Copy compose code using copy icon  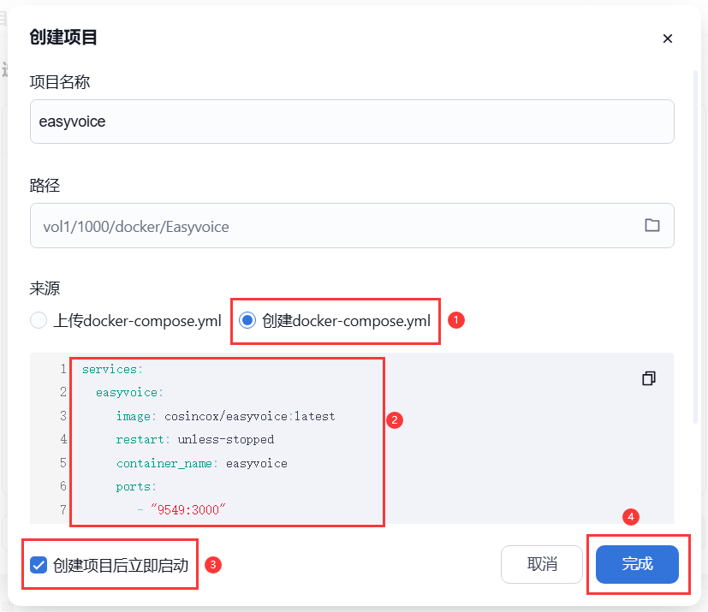coord(649,378)
